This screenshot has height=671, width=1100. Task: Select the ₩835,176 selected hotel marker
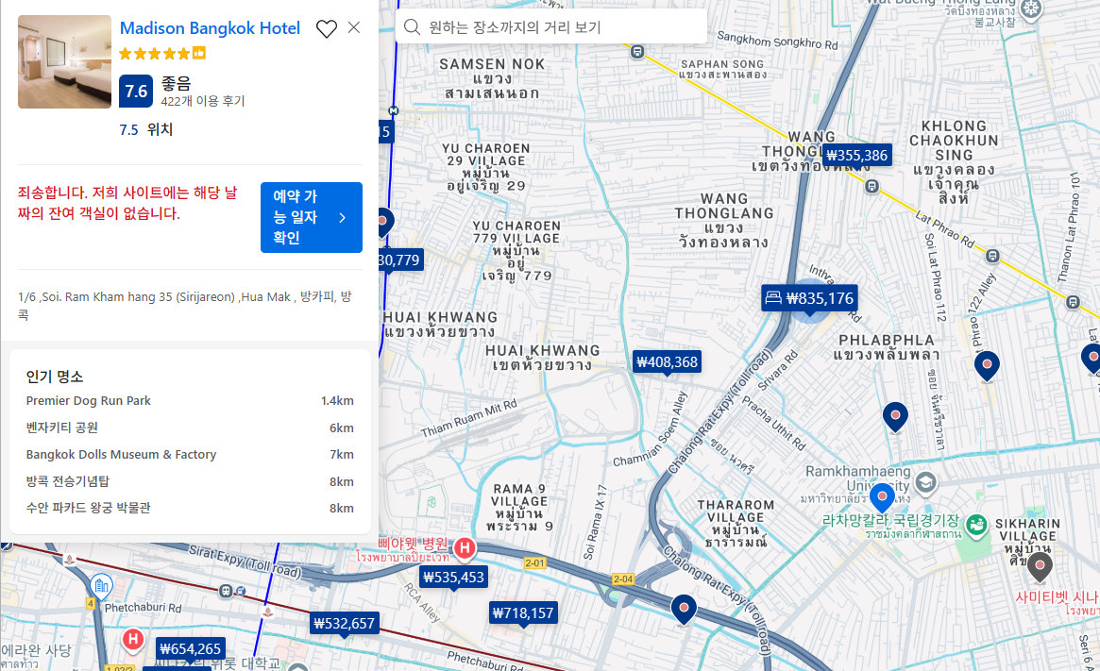(809, 298)
